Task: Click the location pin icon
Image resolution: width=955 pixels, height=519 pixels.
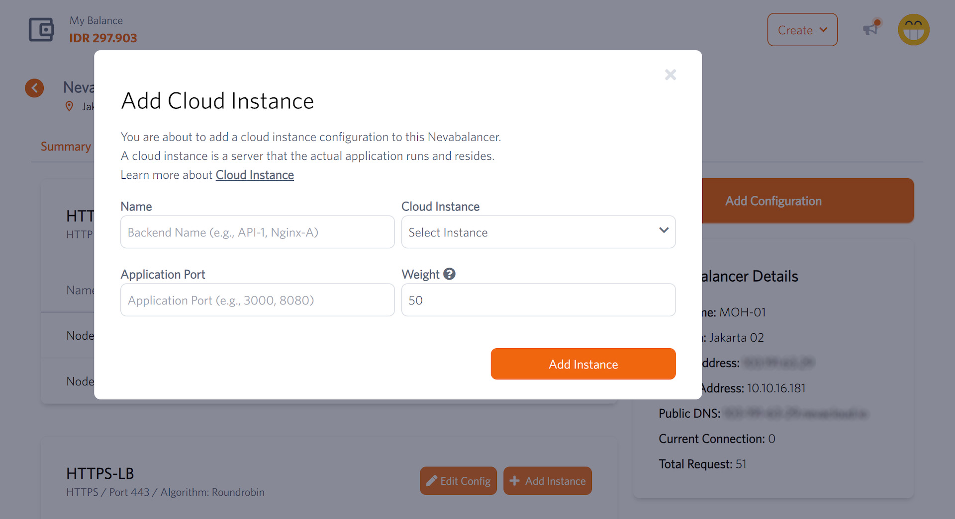Action: [70, 106]
